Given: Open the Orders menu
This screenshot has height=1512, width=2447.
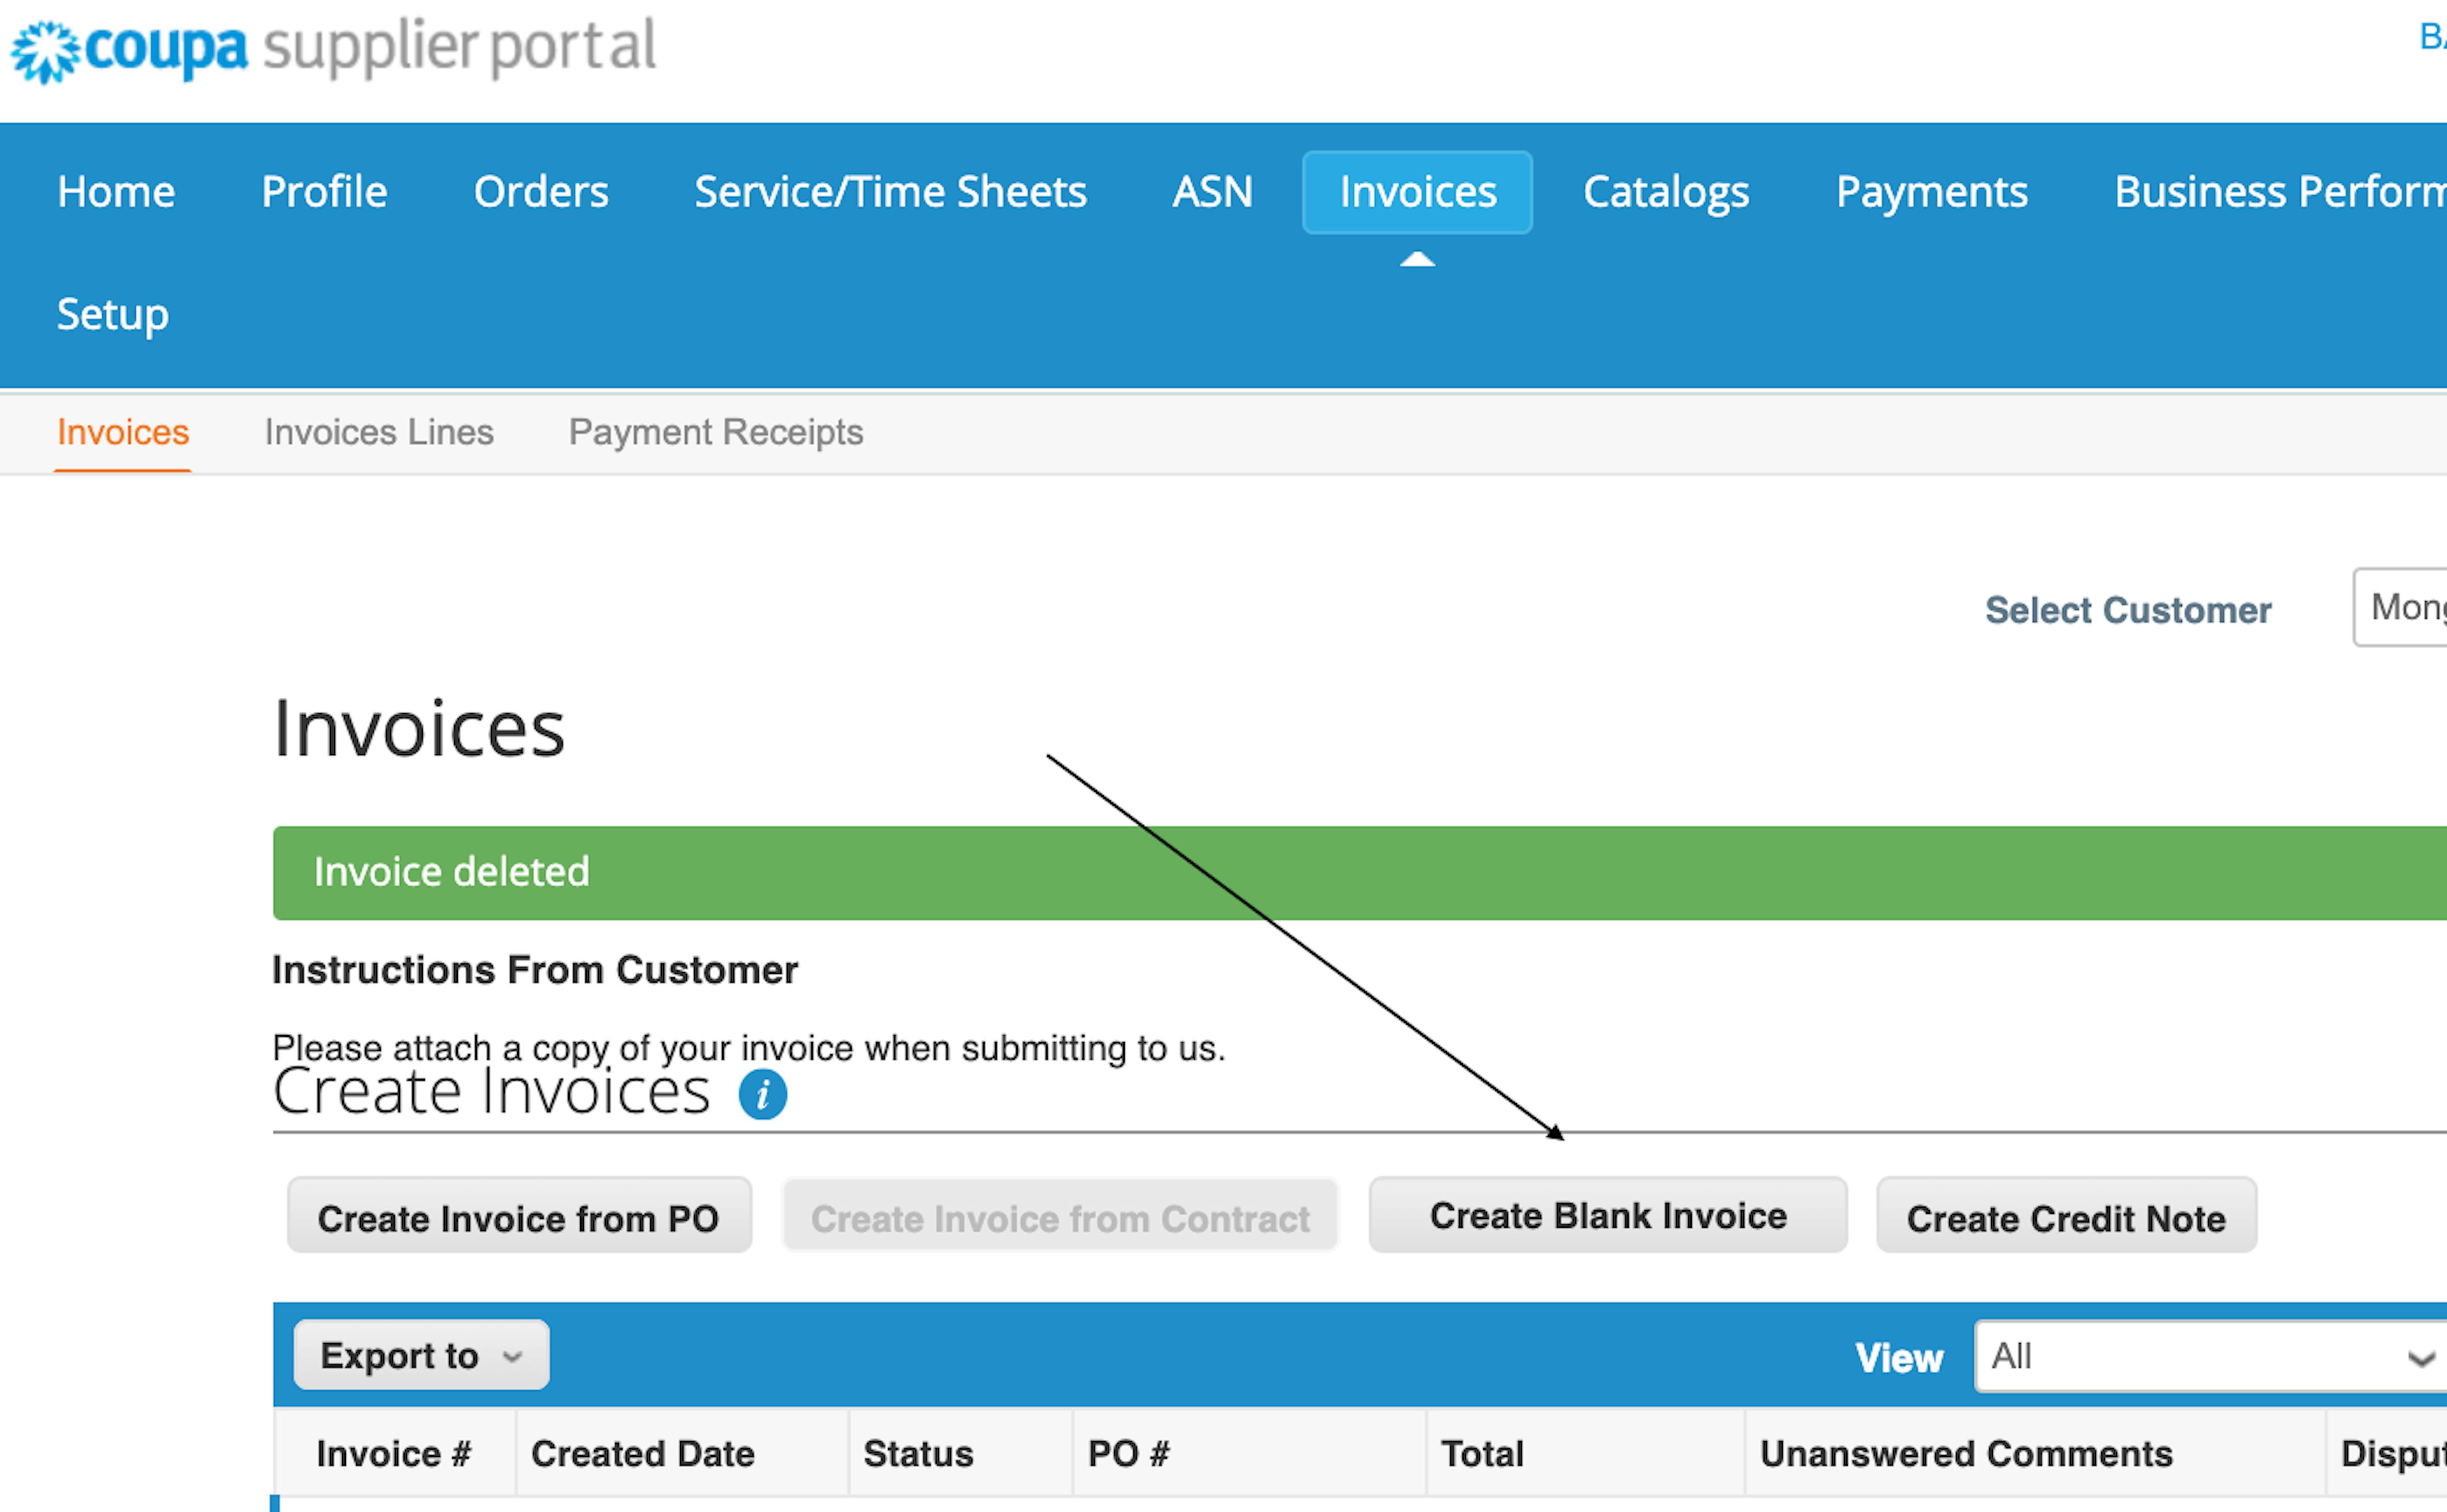Looking at the screenshot, I should pos(541,192).
